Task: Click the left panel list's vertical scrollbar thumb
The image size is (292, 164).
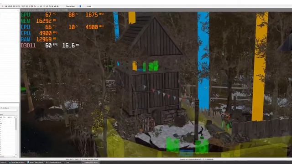Action: (16, 124)
